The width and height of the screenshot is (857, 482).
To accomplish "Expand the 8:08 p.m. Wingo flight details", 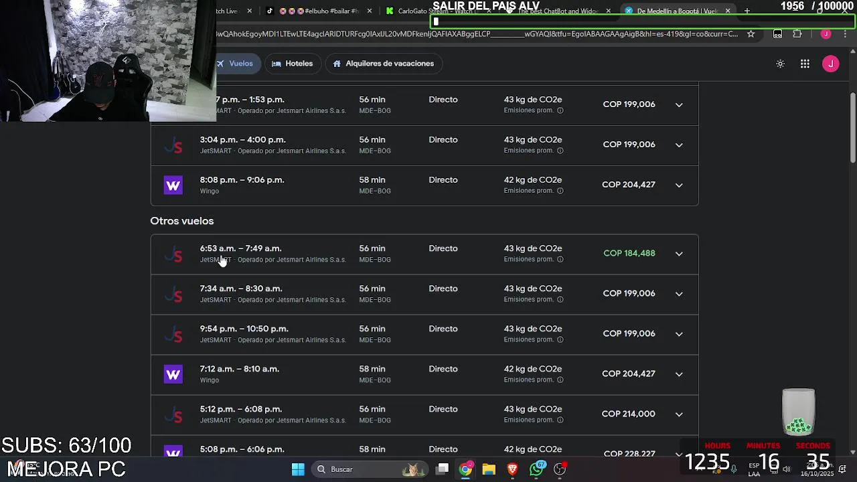I will [679, 185].
